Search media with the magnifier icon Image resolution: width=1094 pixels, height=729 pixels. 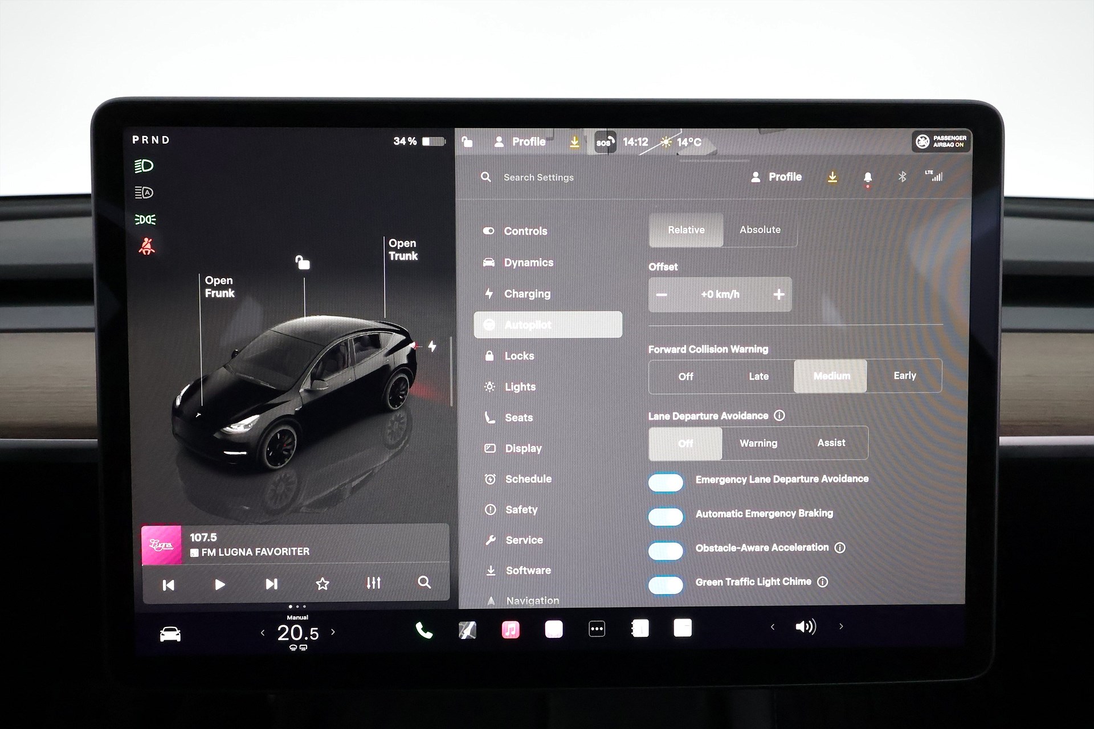pyautogui.click(x=424, y=583)
